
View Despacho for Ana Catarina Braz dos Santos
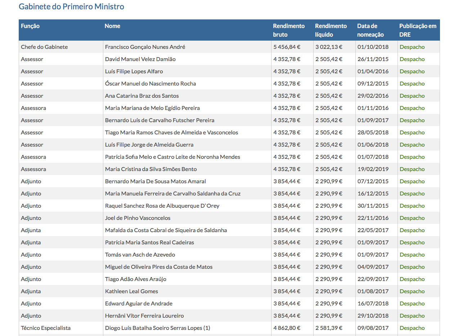[x=412, y=96]
